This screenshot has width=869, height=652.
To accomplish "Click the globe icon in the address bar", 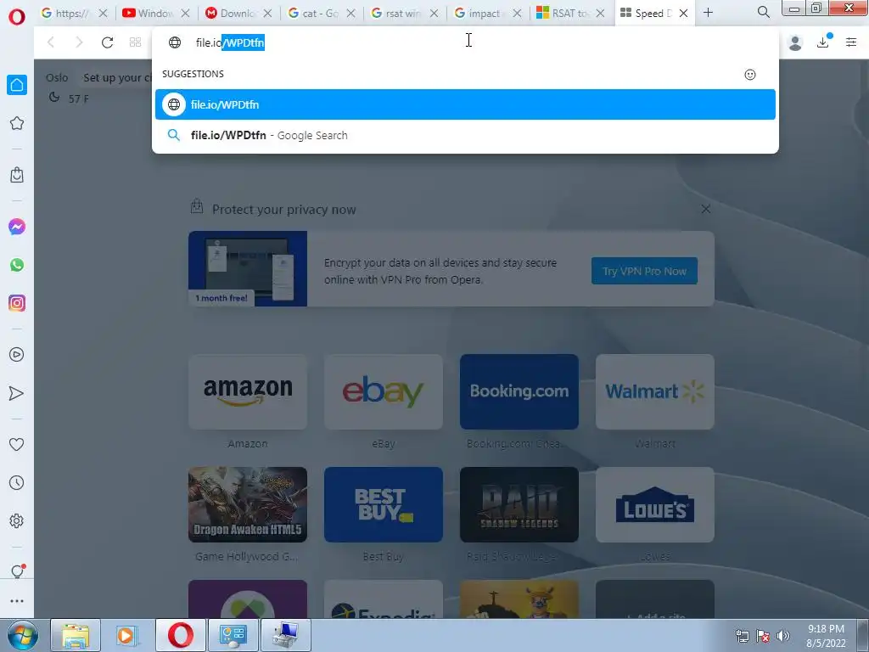I will pos(175,42).
